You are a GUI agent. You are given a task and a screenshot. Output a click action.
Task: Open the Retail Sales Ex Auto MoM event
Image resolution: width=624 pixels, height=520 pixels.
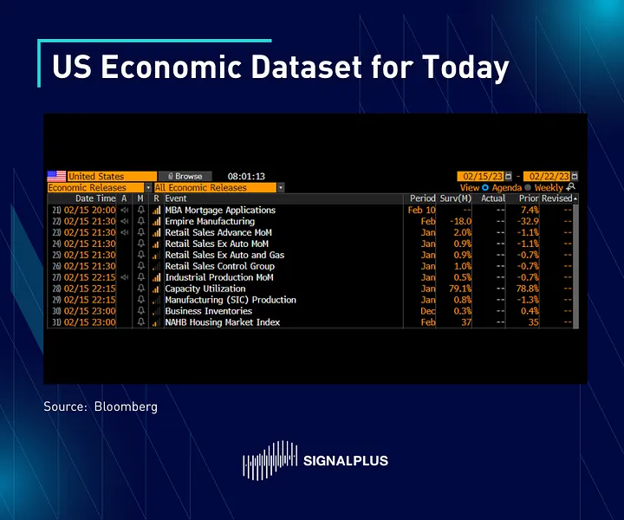click(x=217, y=244)
